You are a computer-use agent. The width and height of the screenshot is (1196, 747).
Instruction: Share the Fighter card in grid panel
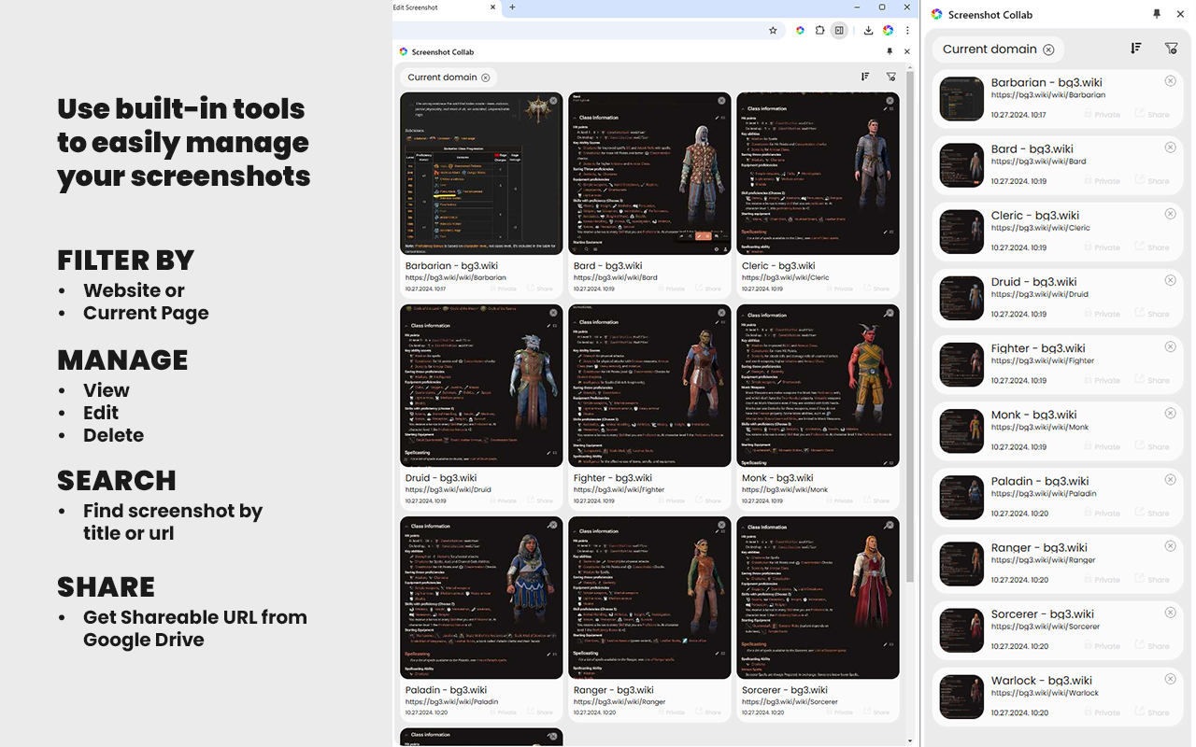707,500
